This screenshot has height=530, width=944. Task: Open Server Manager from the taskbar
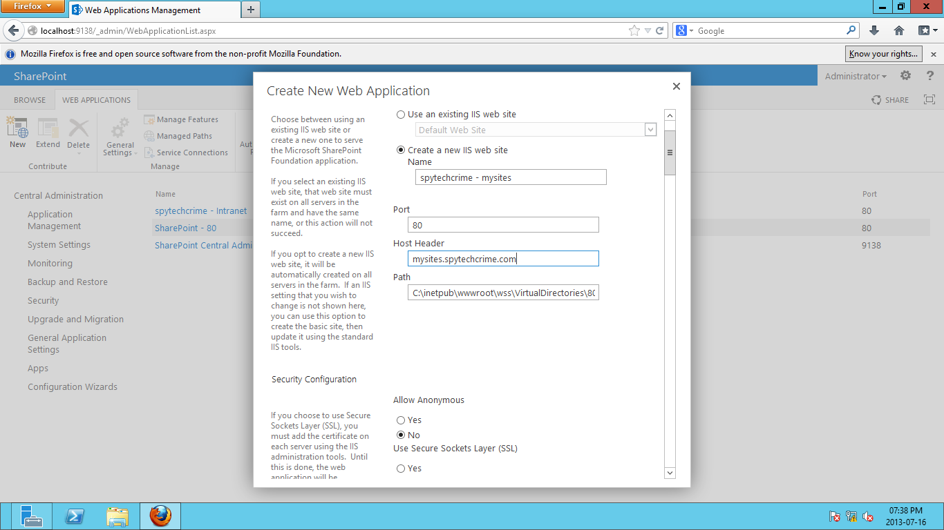(30, 516)
